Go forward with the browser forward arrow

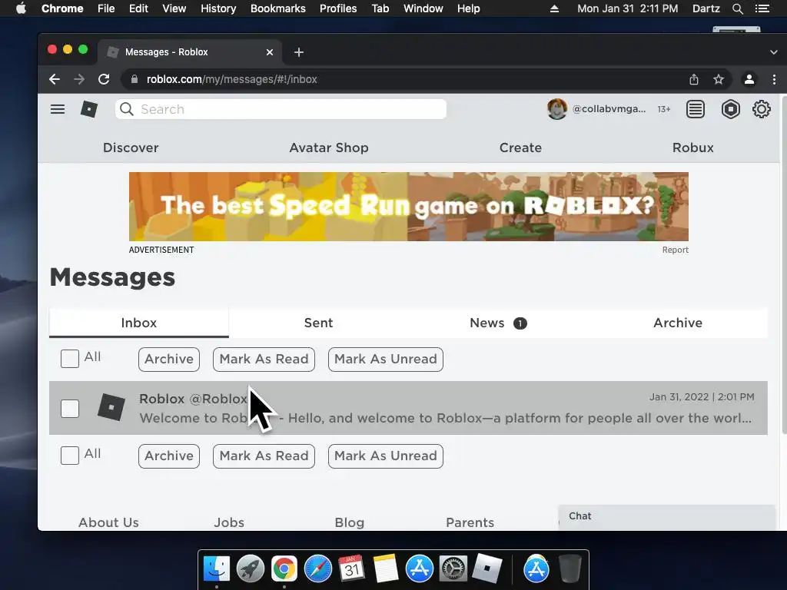(x=79, y=79)
